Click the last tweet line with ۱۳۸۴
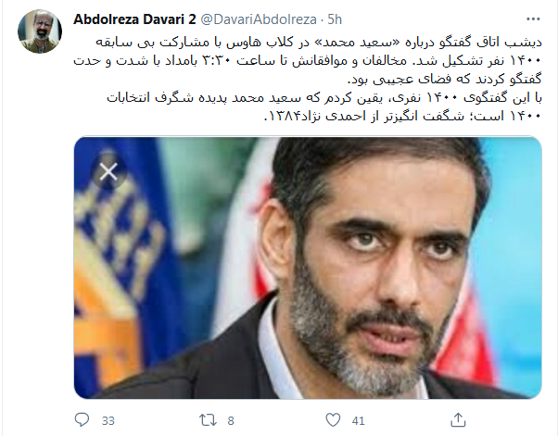Image resolution: width=558 pixels, height=436 pixels. pyautogui.click(x=402, y=117)
